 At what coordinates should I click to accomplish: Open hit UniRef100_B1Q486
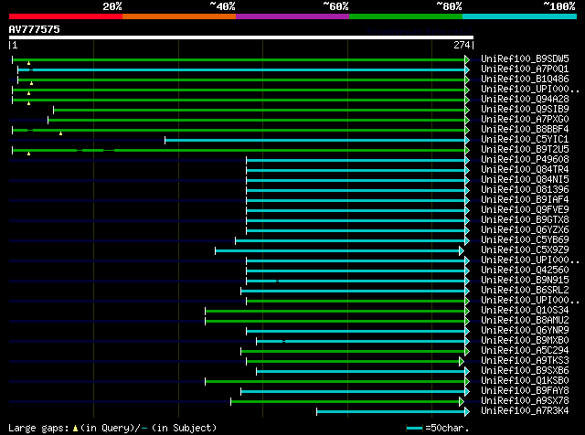pyautogui.click(x=525, y=79)
